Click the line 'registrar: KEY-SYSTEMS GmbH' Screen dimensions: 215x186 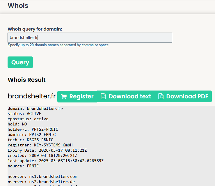pyautogui.click(x=40, y=145)
